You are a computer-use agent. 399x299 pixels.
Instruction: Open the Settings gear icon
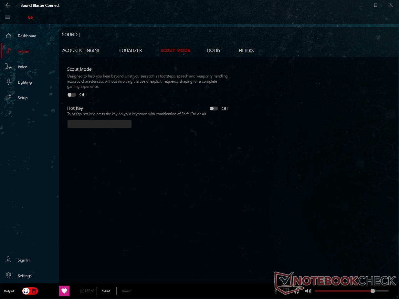[8, 275]
